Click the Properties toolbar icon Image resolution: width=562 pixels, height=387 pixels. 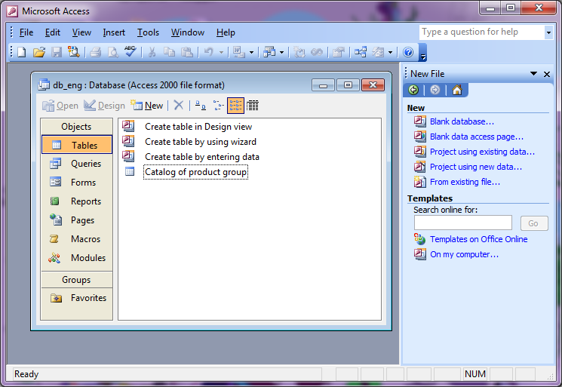[339, 52]
